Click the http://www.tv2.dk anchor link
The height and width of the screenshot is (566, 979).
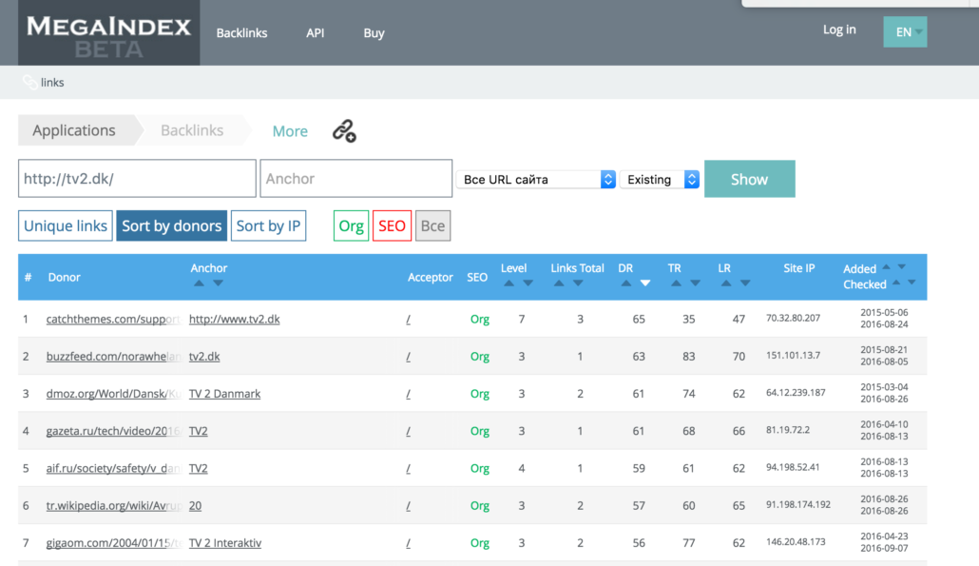(234, 320)
